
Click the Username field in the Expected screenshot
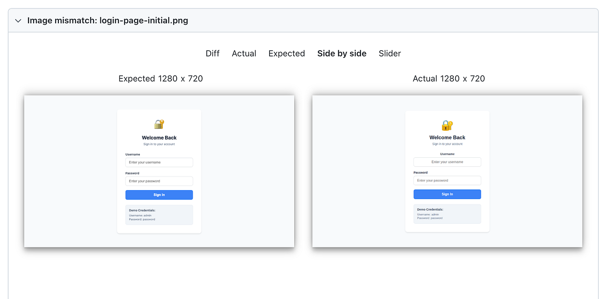coord(159,162)
